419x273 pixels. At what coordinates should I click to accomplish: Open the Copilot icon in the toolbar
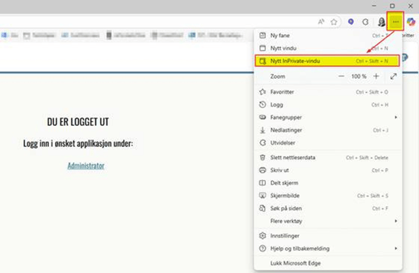tap(411, 21)
